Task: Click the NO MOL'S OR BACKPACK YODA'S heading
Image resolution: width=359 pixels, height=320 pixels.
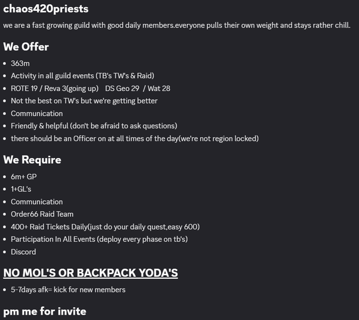Action: (90, 273)
